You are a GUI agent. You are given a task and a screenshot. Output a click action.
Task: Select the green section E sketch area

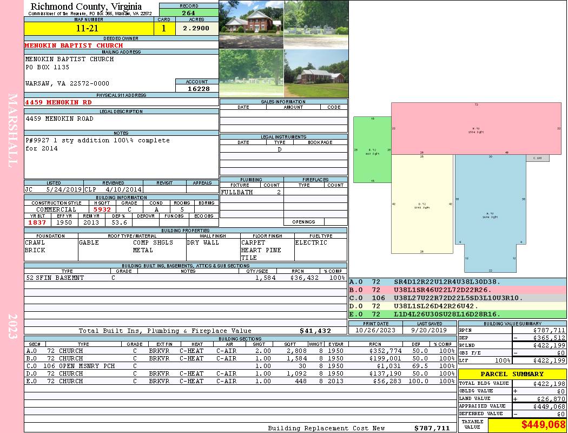click(x=372, y=149)
